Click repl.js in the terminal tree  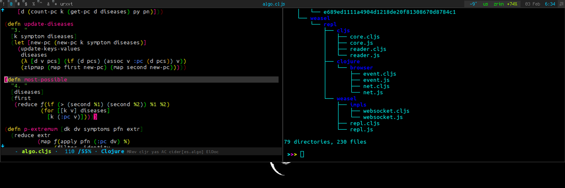click(x=361, y=129)
